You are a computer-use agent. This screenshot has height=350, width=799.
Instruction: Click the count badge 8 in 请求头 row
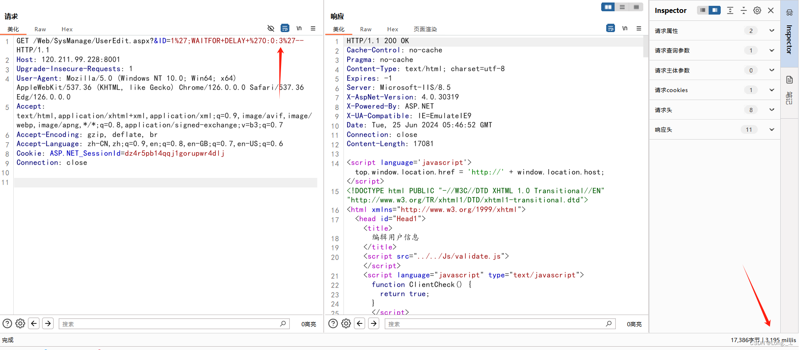pos(751,110)
